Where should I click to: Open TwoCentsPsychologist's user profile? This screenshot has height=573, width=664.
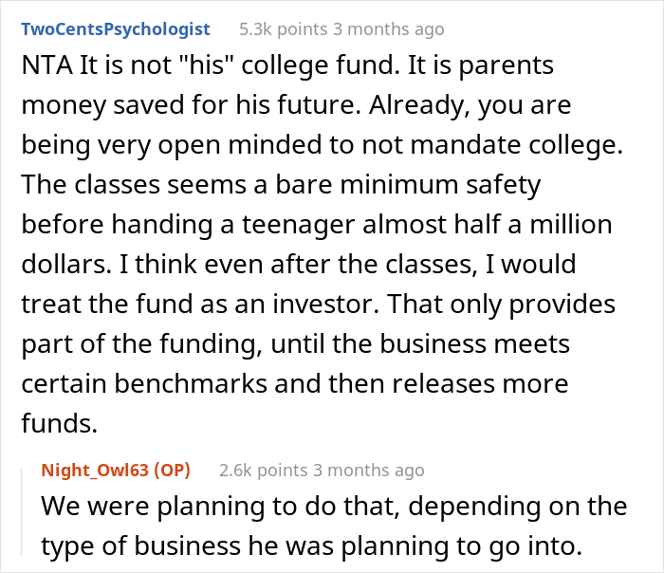tap(115, 29)
